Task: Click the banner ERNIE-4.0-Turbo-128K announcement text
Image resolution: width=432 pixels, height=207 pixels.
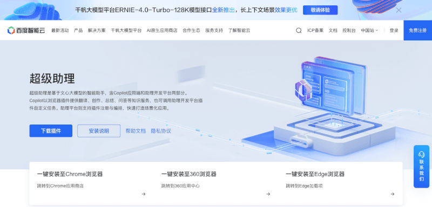Action: [x=186, y=10]
